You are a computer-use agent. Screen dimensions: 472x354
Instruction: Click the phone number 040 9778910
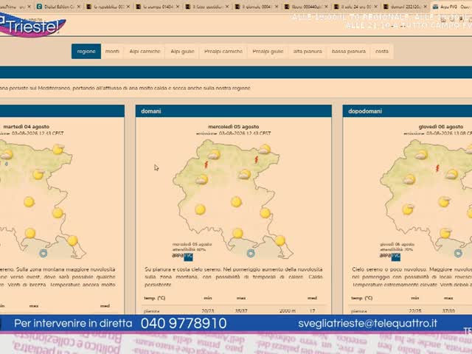(x=184, y=324)
